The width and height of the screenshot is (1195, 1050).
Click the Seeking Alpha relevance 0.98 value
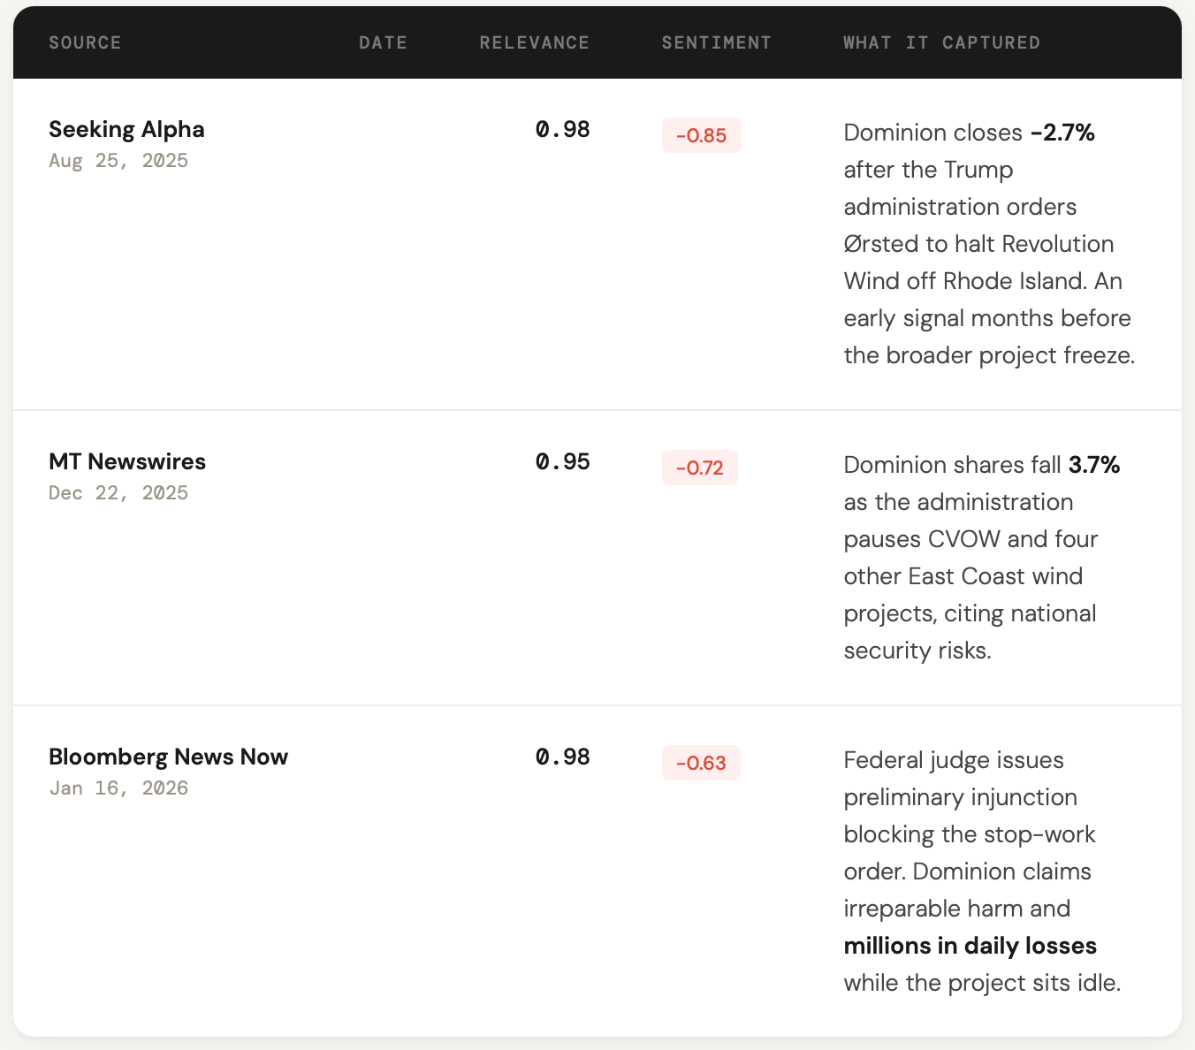coord(563,129)
